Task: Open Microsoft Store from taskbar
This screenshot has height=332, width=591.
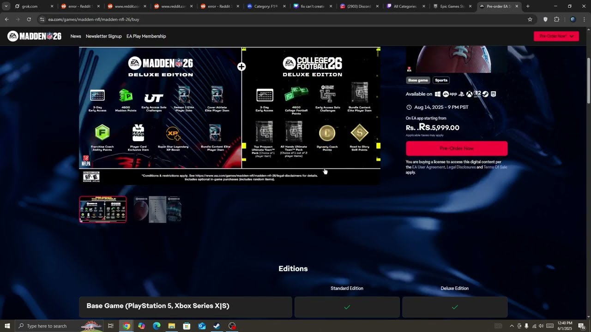Action: 187,326
